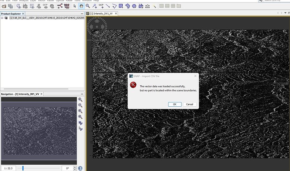Viewport: 290px width, 171px height.
Task: Open the document list dropdown arrow
Action: click(x=285, y=13)
